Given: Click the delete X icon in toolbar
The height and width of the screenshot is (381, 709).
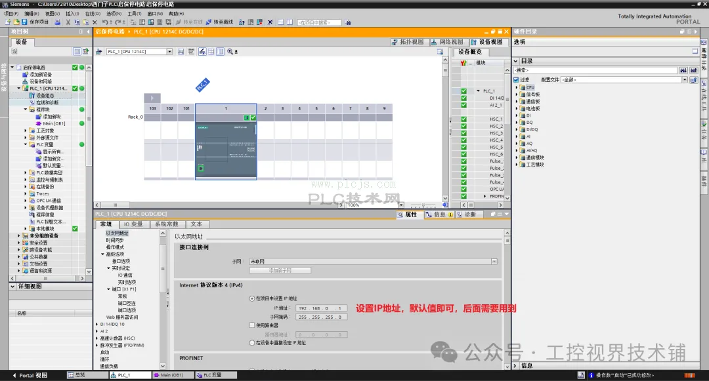Looking at the screenshot, I should coord(95,22).
